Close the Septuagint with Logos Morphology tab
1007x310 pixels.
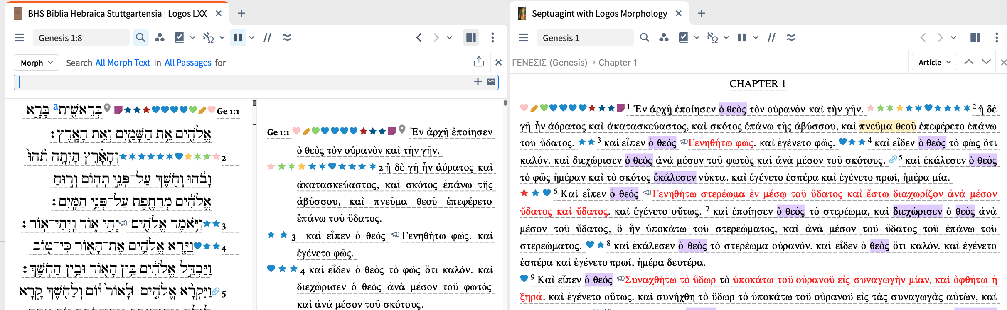pyautogui.click(x=679, y=14)
